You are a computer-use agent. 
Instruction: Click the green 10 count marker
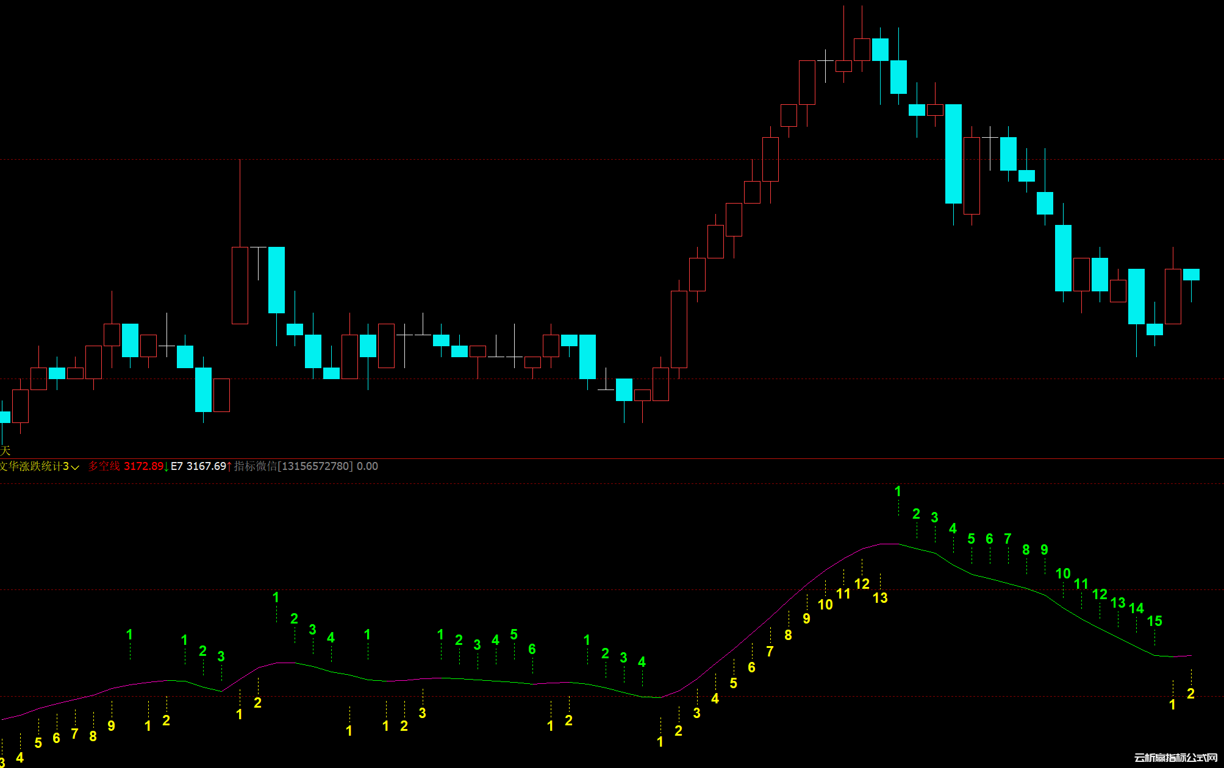tap(1063, 574)
